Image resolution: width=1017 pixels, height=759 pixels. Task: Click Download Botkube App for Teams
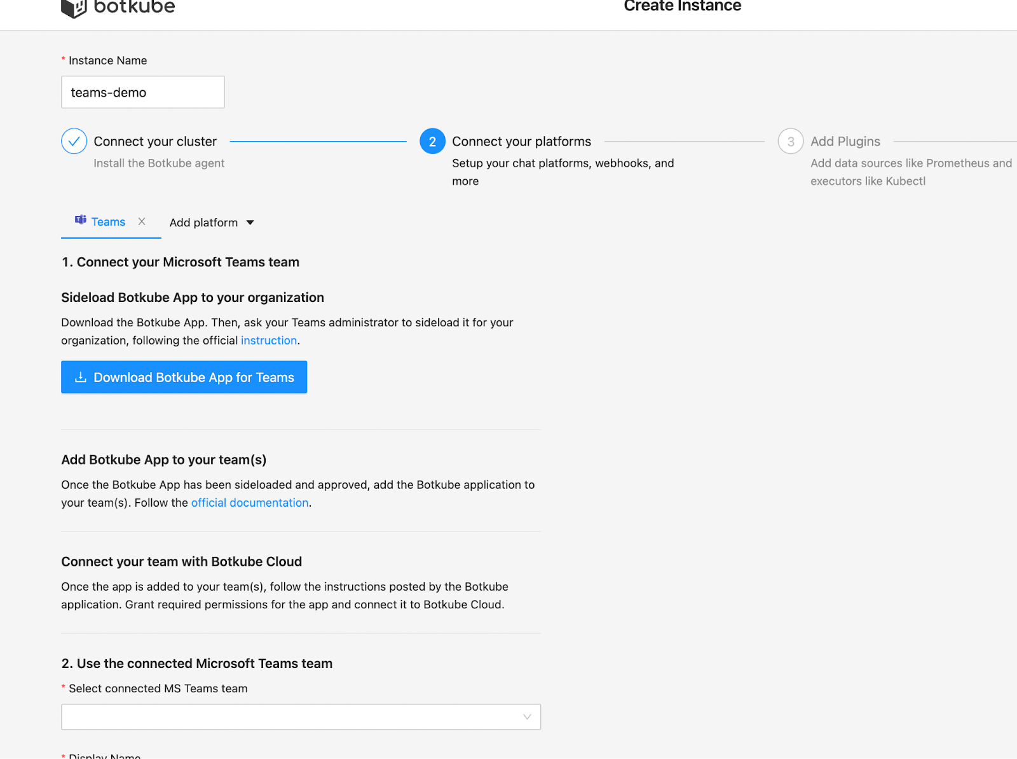(x=184, y=377)
